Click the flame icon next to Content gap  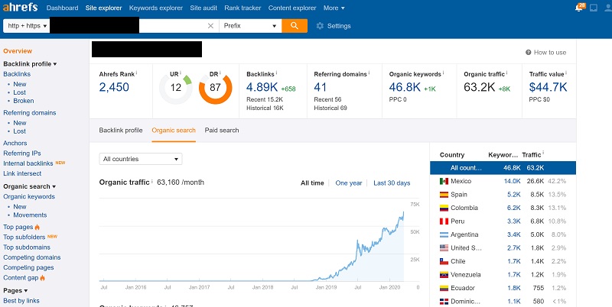43,278
